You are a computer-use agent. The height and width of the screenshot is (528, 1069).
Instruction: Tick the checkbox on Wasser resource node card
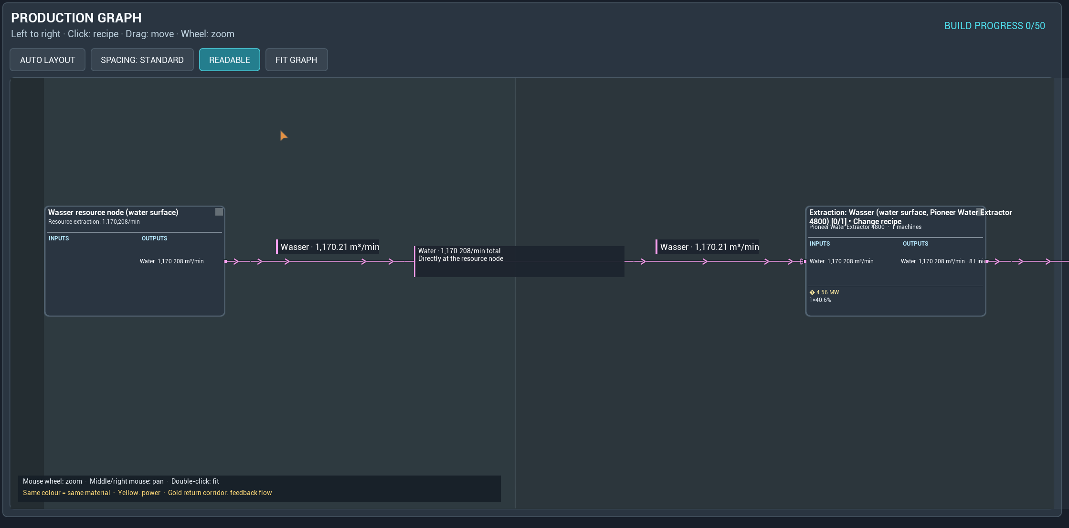(x=219, y=212)
